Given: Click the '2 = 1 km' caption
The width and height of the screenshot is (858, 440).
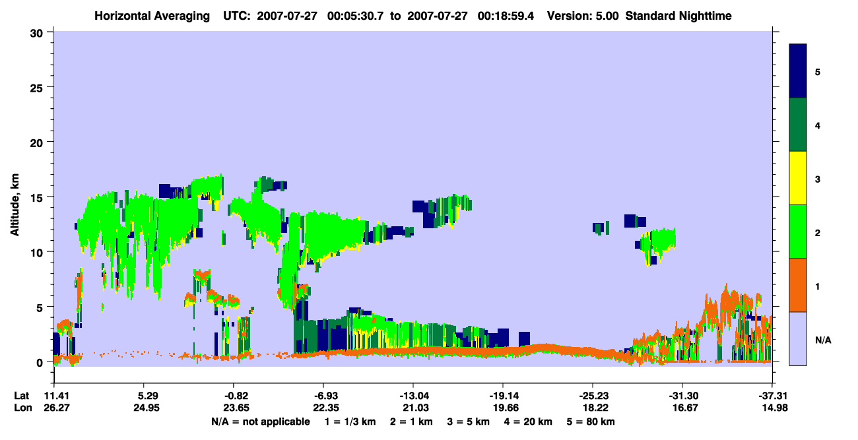Looking at the screenshot, I should pos(412,422).
